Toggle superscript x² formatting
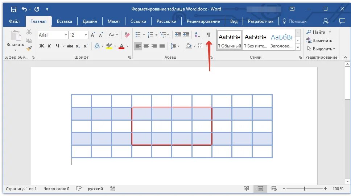This screenshot has width=351, height=196. [86, 46]
